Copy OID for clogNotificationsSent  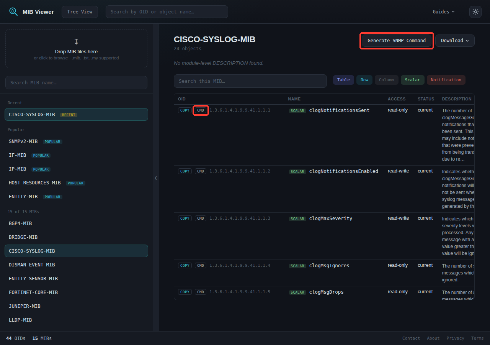[185, 110]
